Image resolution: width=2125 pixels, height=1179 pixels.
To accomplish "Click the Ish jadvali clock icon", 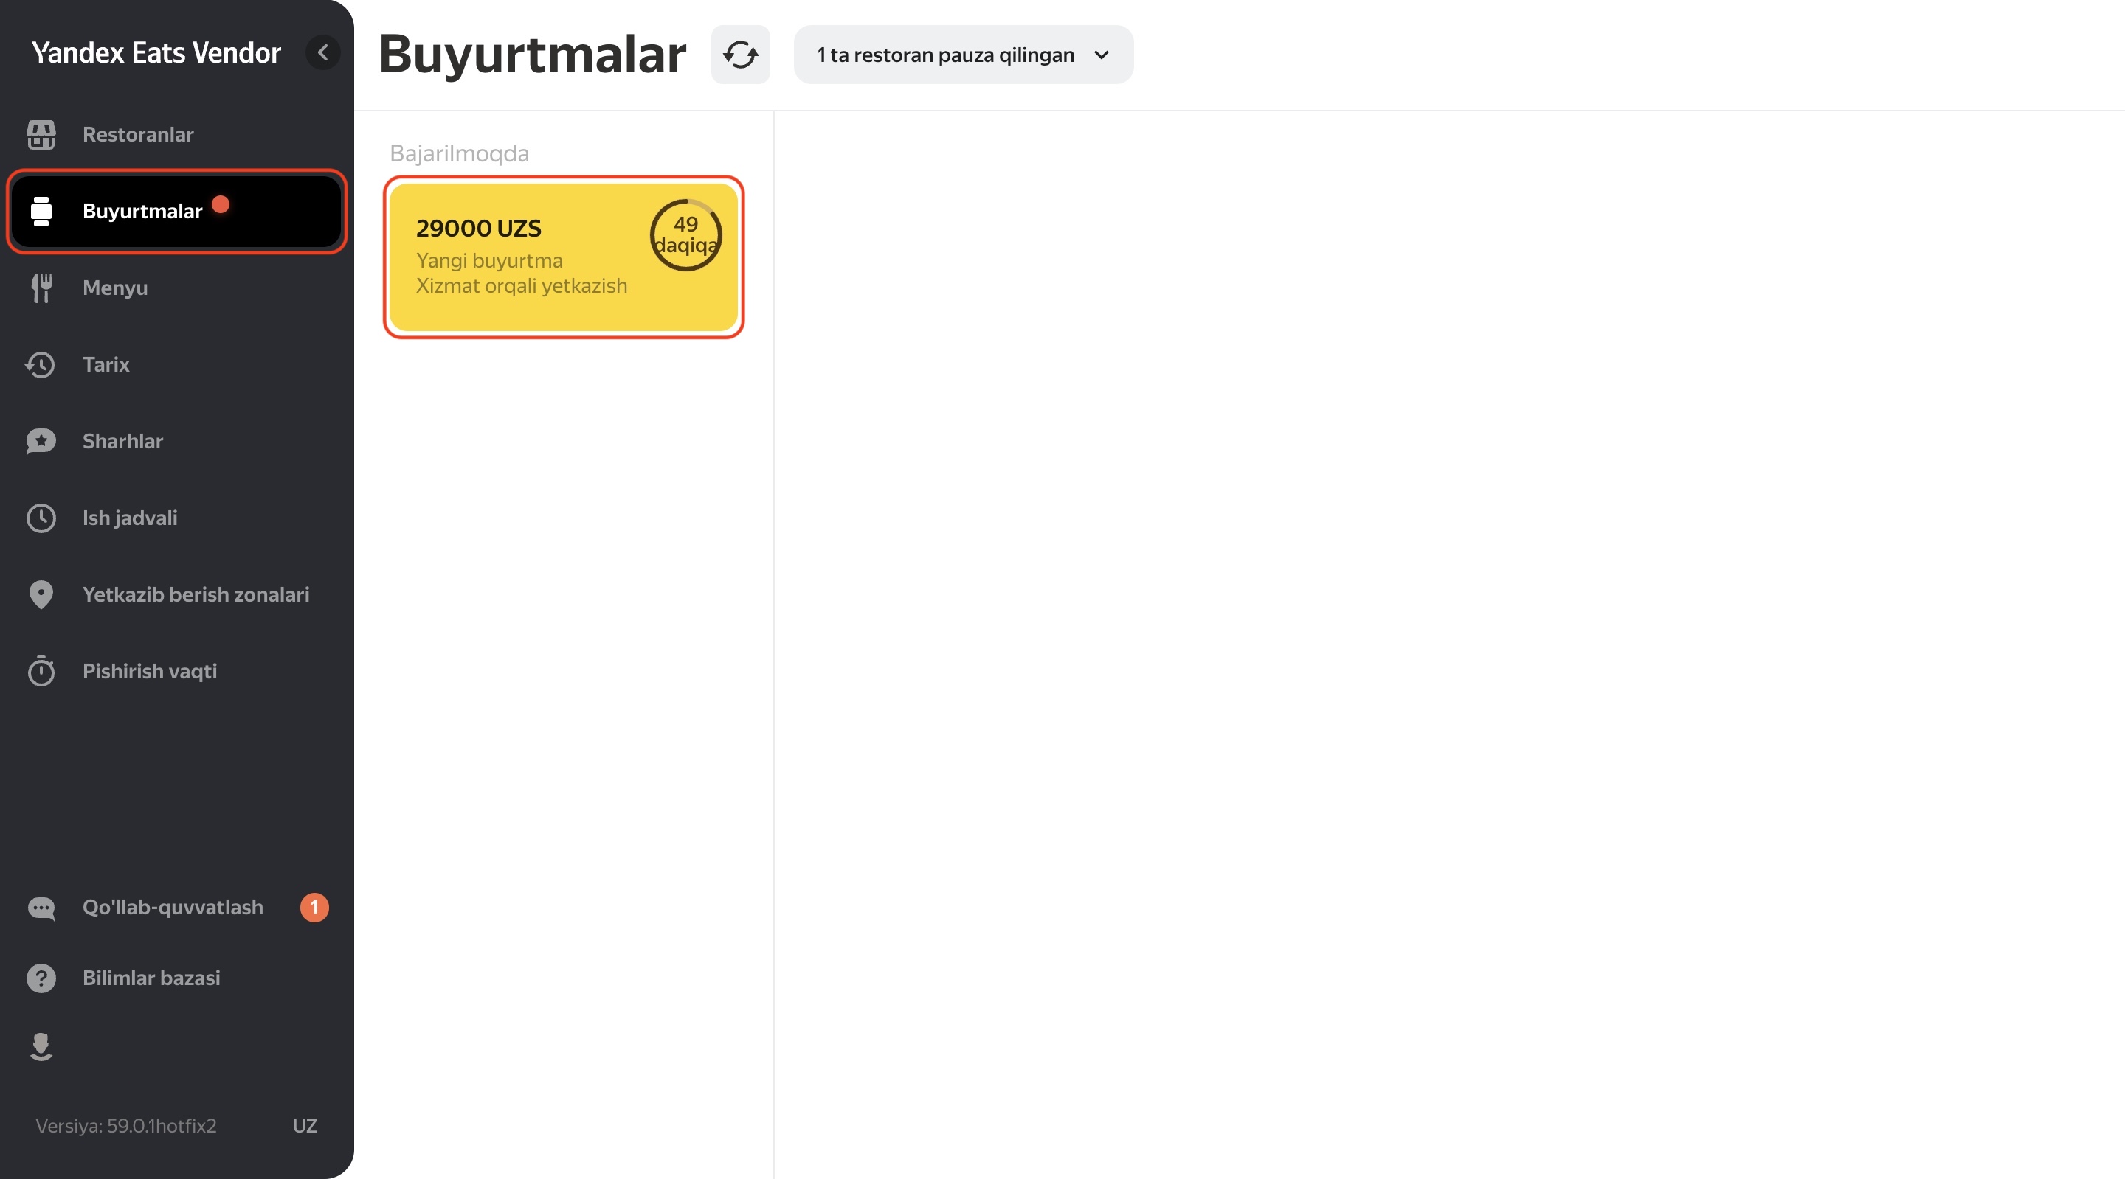I will coord(41,518).
